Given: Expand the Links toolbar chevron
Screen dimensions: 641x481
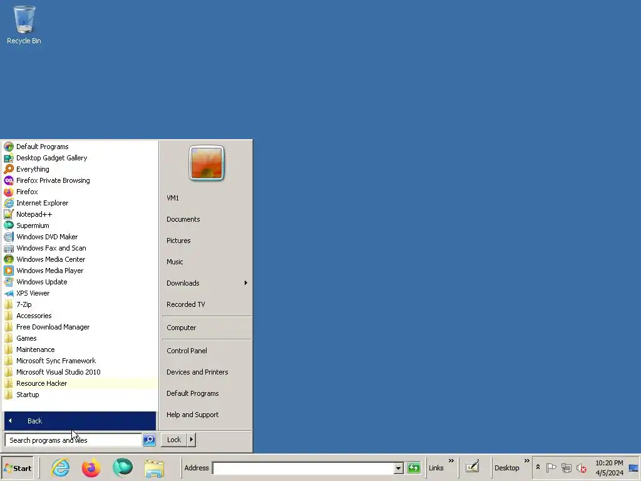Looking at the screenshot, I should point(451,461).
